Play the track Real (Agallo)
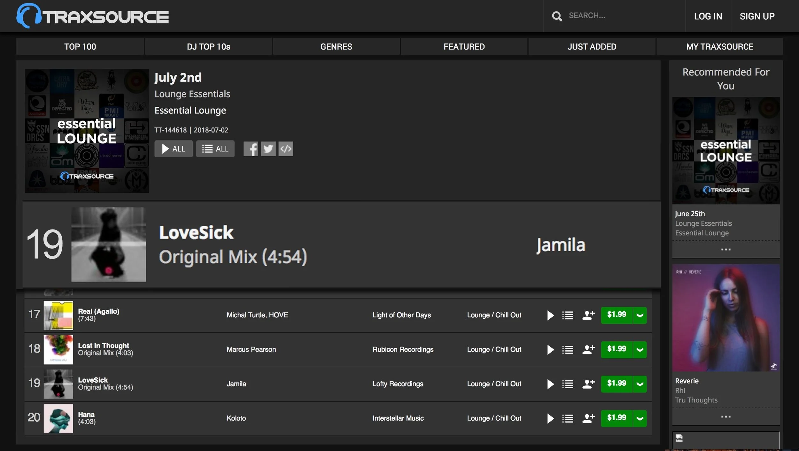Image resolution: width=799 pixels, height=451 pixels. click(x=550, y=315)
